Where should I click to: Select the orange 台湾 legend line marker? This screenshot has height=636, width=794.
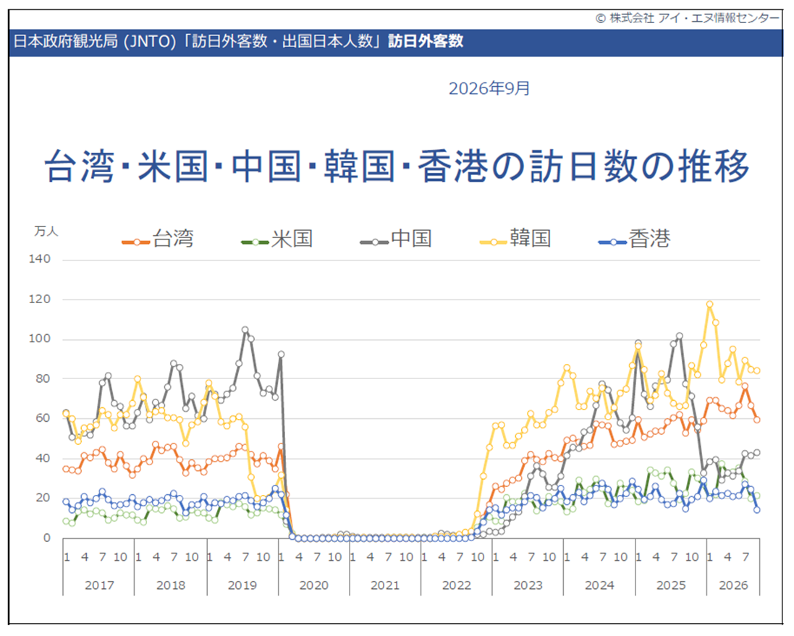[135, 242]
